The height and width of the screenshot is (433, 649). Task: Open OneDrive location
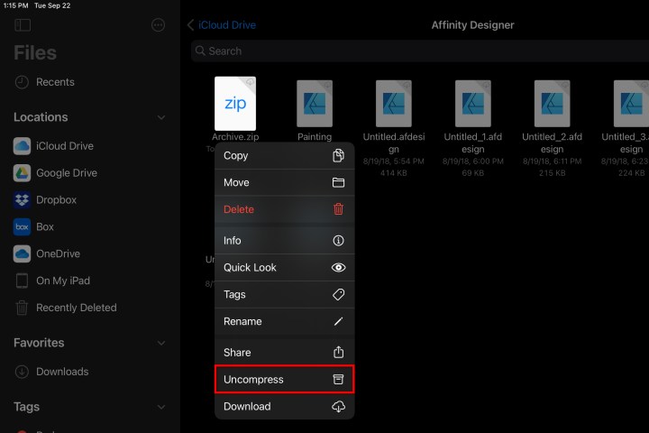coord(47,253)
